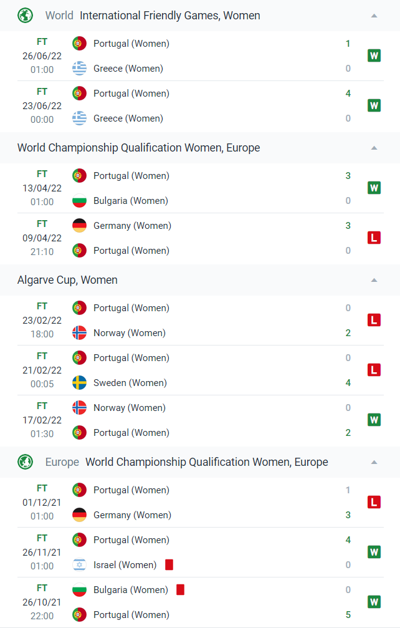Click the FT status of the 26/06/22 match
The height and width of the screenshot is (628, 400).
tap(42, 42)
